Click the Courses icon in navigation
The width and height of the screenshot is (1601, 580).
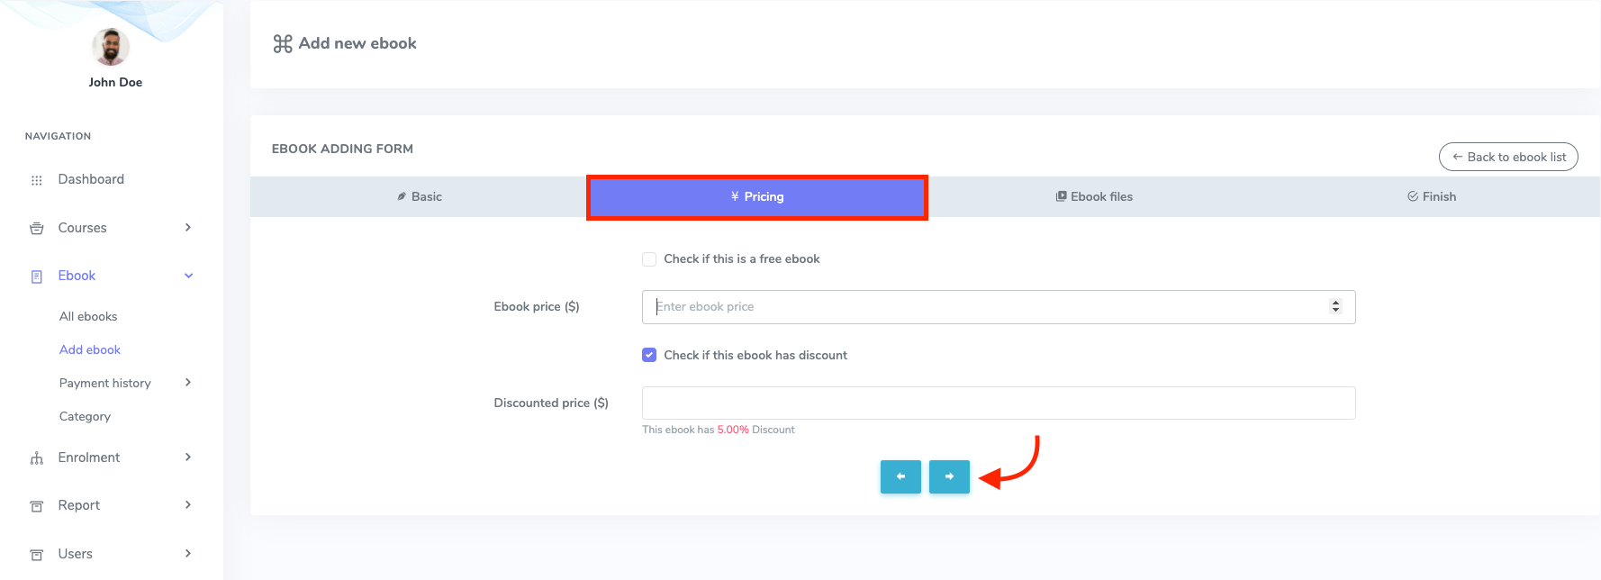click(x=37, y=229)
